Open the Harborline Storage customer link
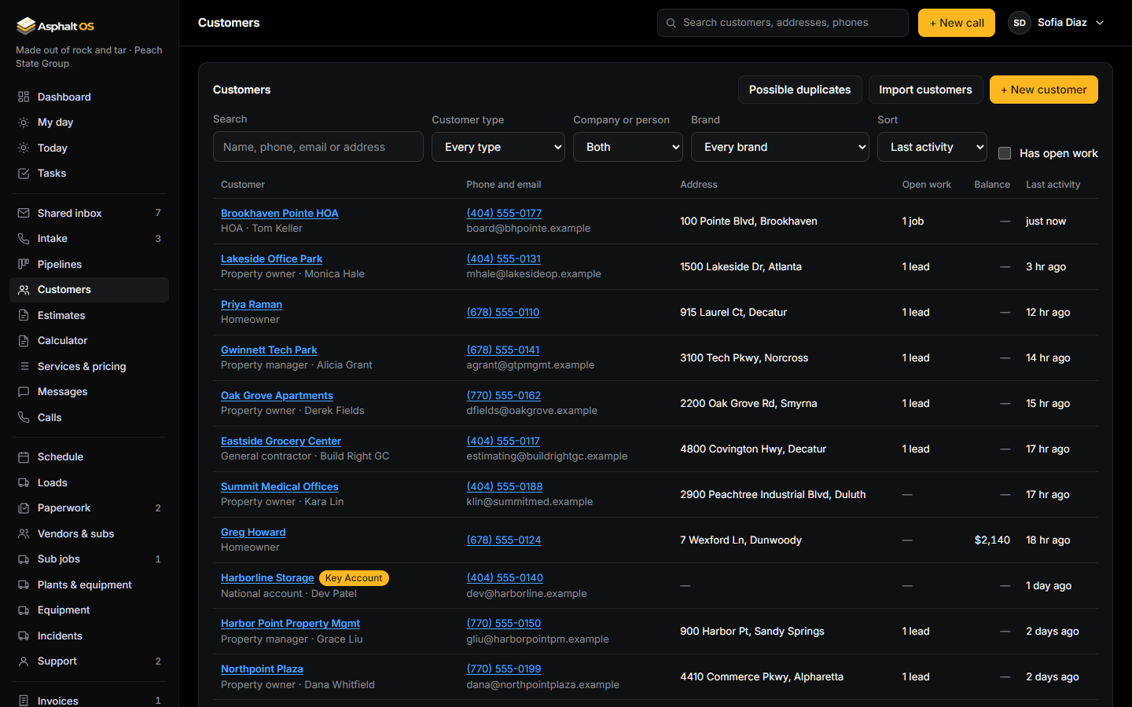The image size is (1132, 707). point(267,577)
